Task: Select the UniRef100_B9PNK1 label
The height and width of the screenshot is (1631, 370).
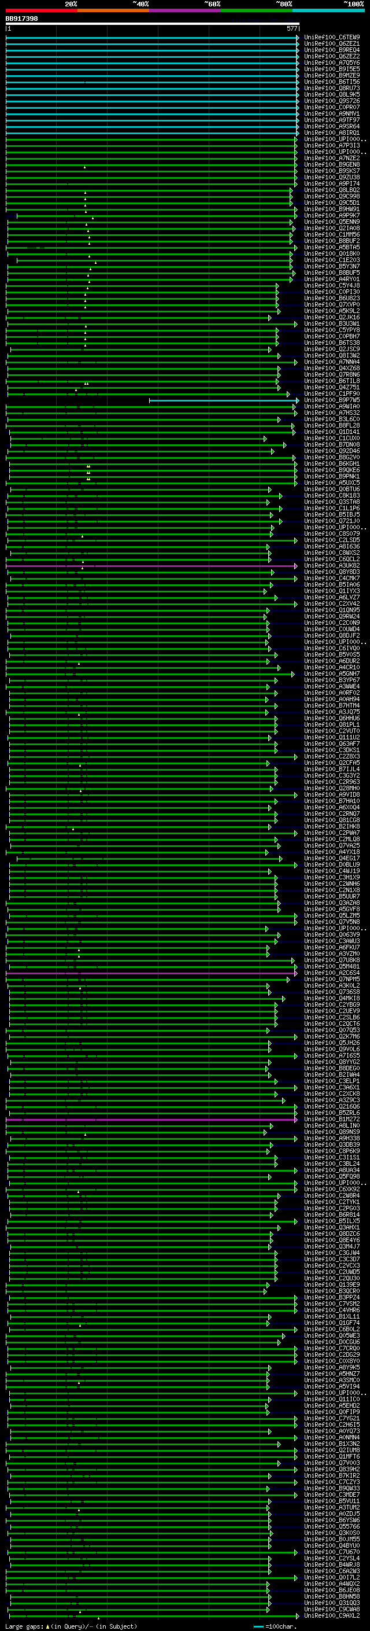Action: pos(331,477)
